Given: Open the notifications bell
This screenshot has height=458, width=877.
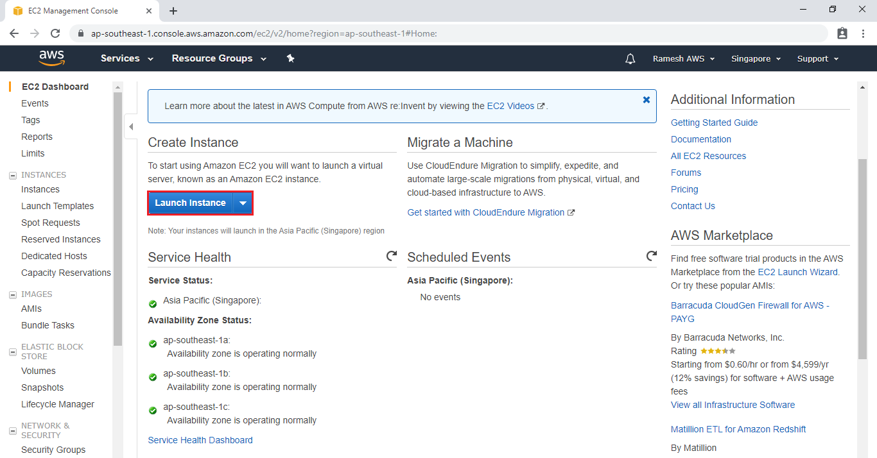Looking at the screenshot, I should [x=630, y=59].
